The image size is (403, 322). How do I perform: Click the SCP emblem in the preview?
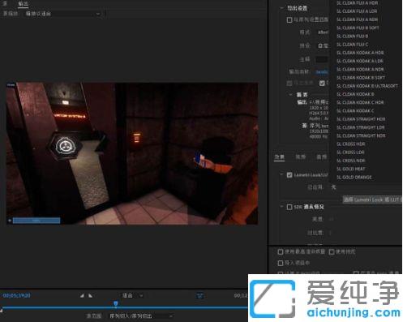click(x=65, y=146)
